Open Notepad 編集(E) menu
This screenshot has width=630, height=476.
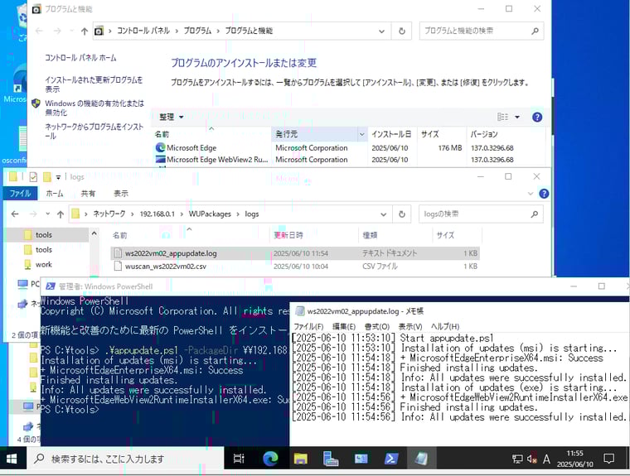[344, 326]
